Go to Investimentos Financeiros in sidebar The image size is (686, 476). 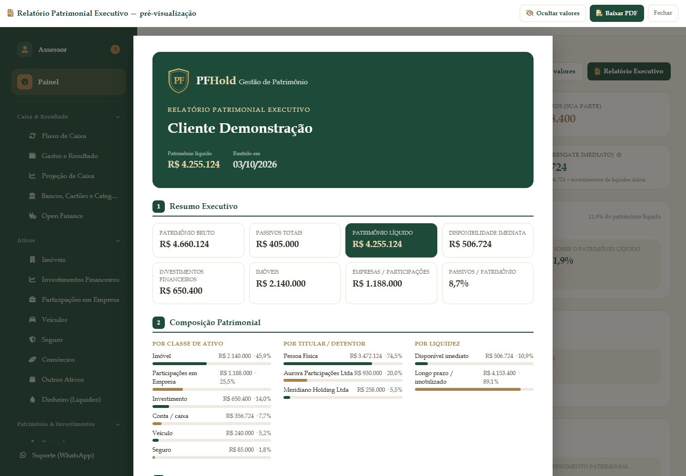coord(73,279)
